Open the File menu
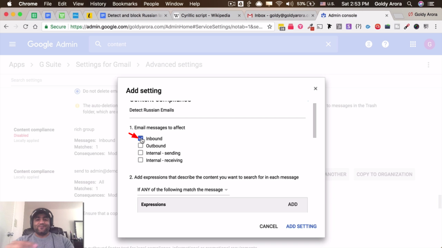442x248 pixels. [x=48, y=4]
